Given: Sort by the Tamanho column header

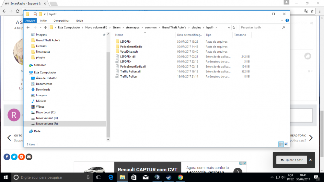Looking at the screenshot, I should (240, 35).
